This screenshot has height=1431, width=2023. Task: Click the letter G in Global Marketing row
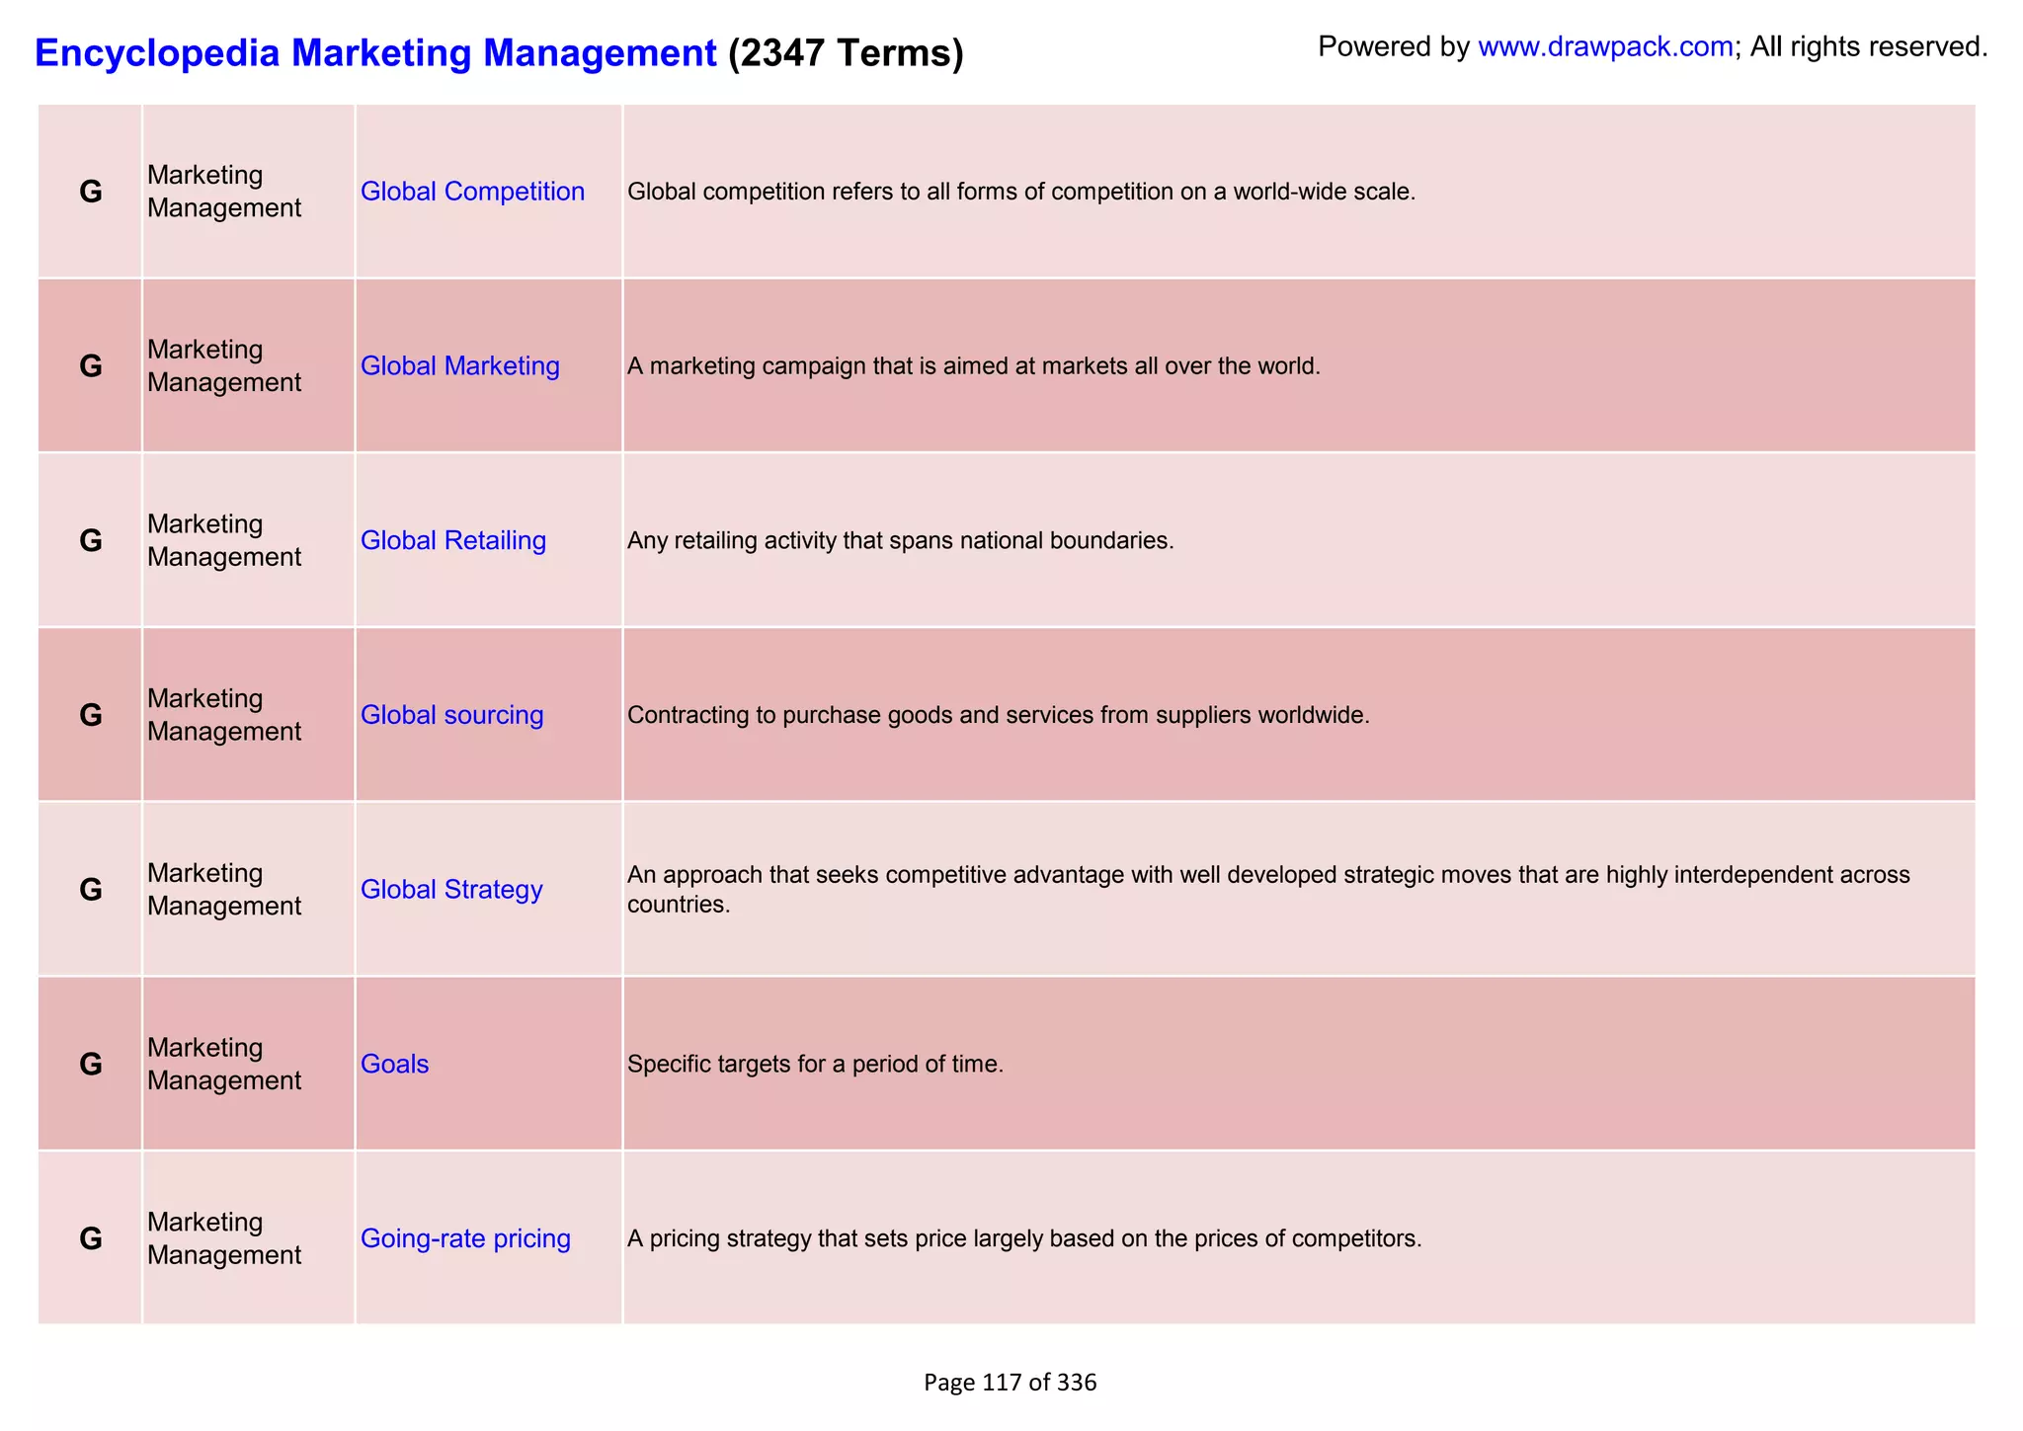(x=90, y=366)
